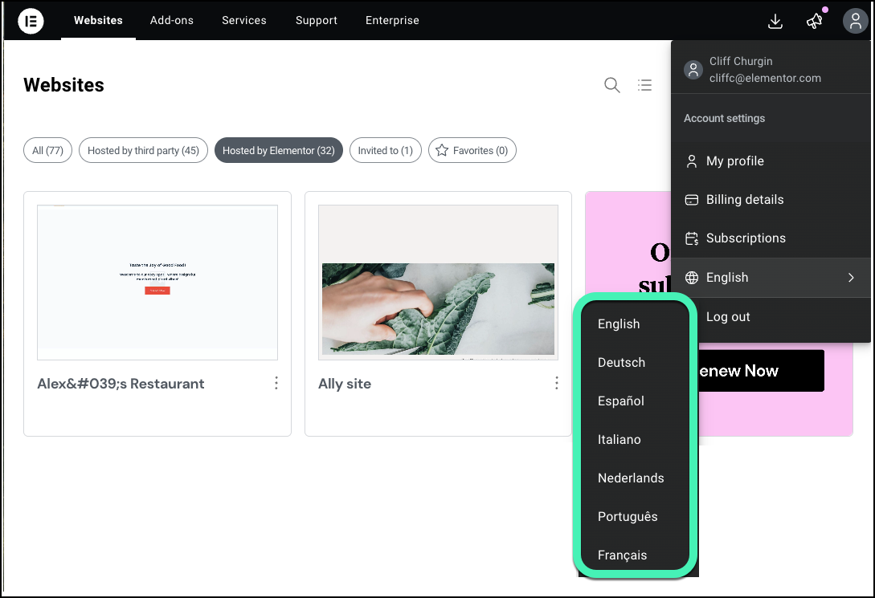Open the Ally site thumbnail
The height and width of the screenshot is (598, 875).
[x=438, y=281]
